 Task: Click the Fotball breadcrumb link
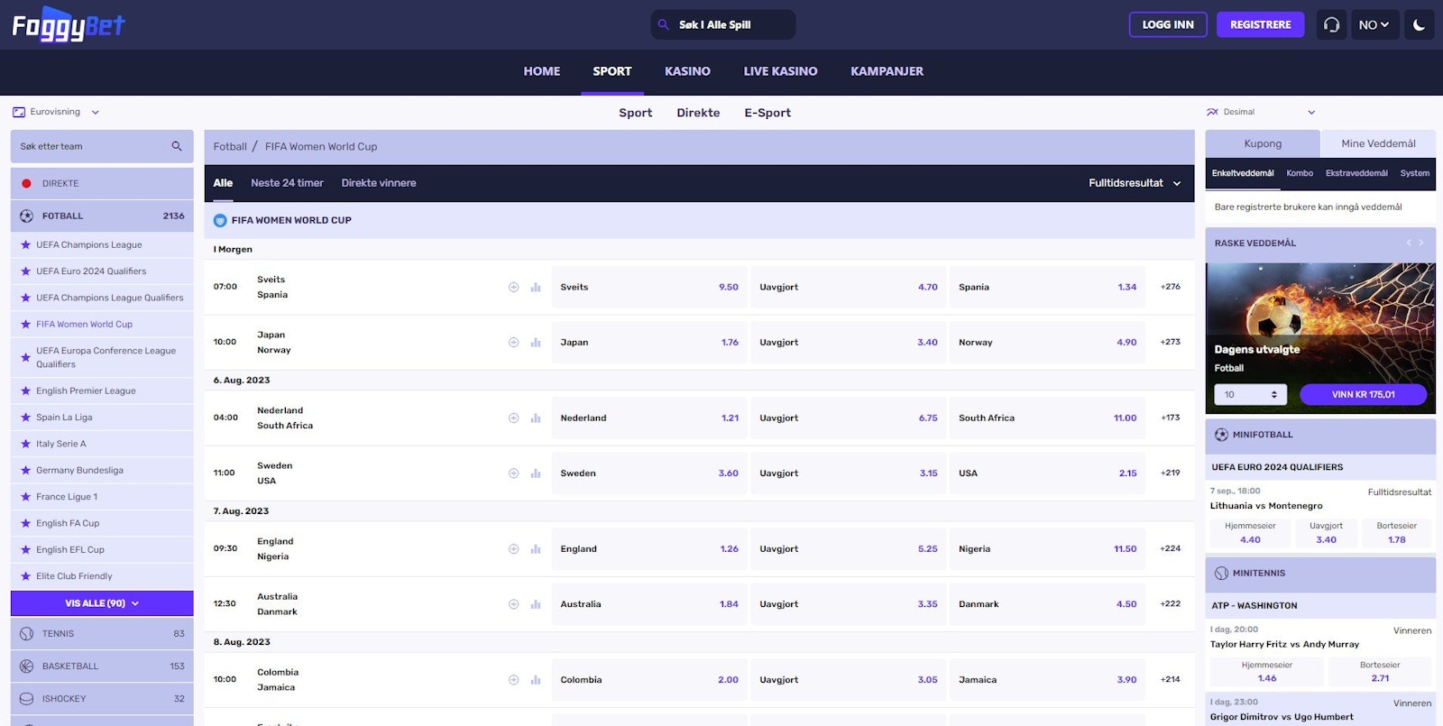click(230, 146)
